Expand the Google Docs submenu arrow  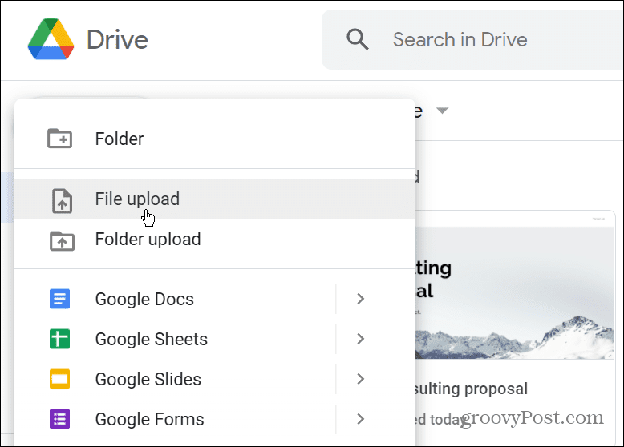[361, 299]
